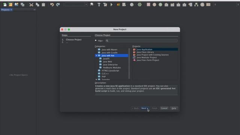Viewport: 240px width, 135px height.
Task: Click into the Filter search field
Action: click(142, 41)
